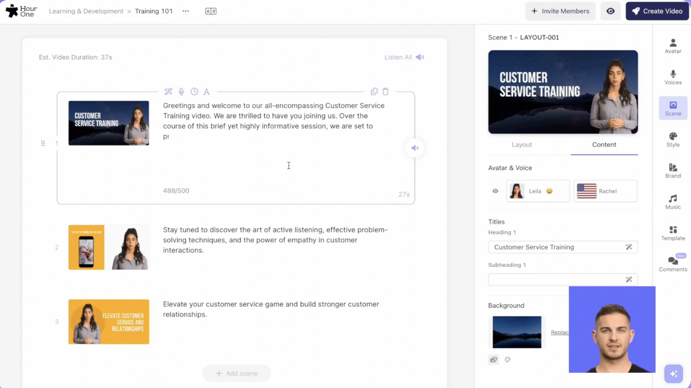Click the 27s scene duration label

pos(404,194)
